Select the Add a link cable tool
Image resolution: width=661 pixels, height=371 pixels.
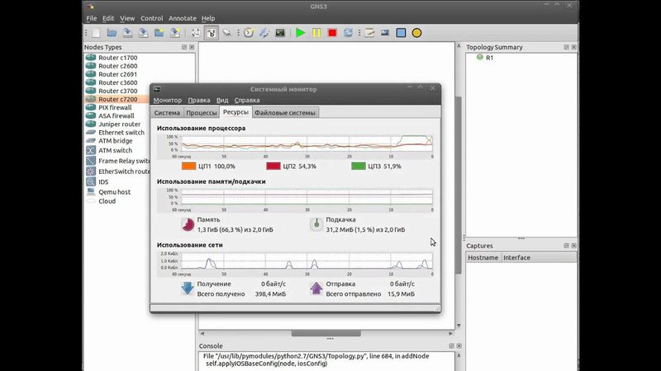(226, 33)
